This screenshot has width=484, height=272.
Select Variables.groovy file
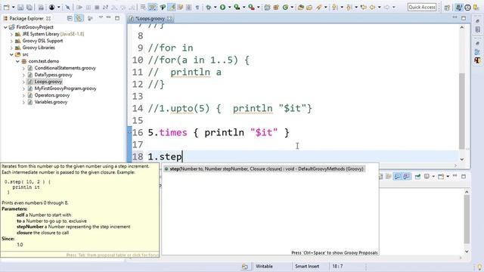(x=51, y=102)
